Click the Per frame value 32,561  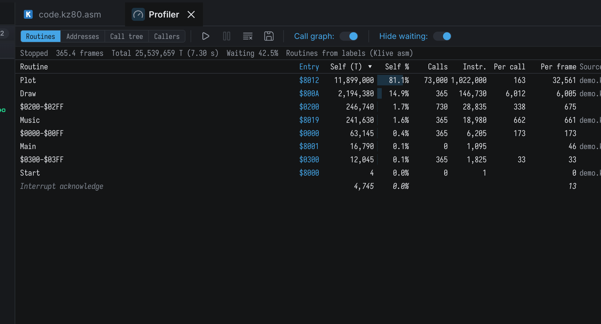(564, 80)
